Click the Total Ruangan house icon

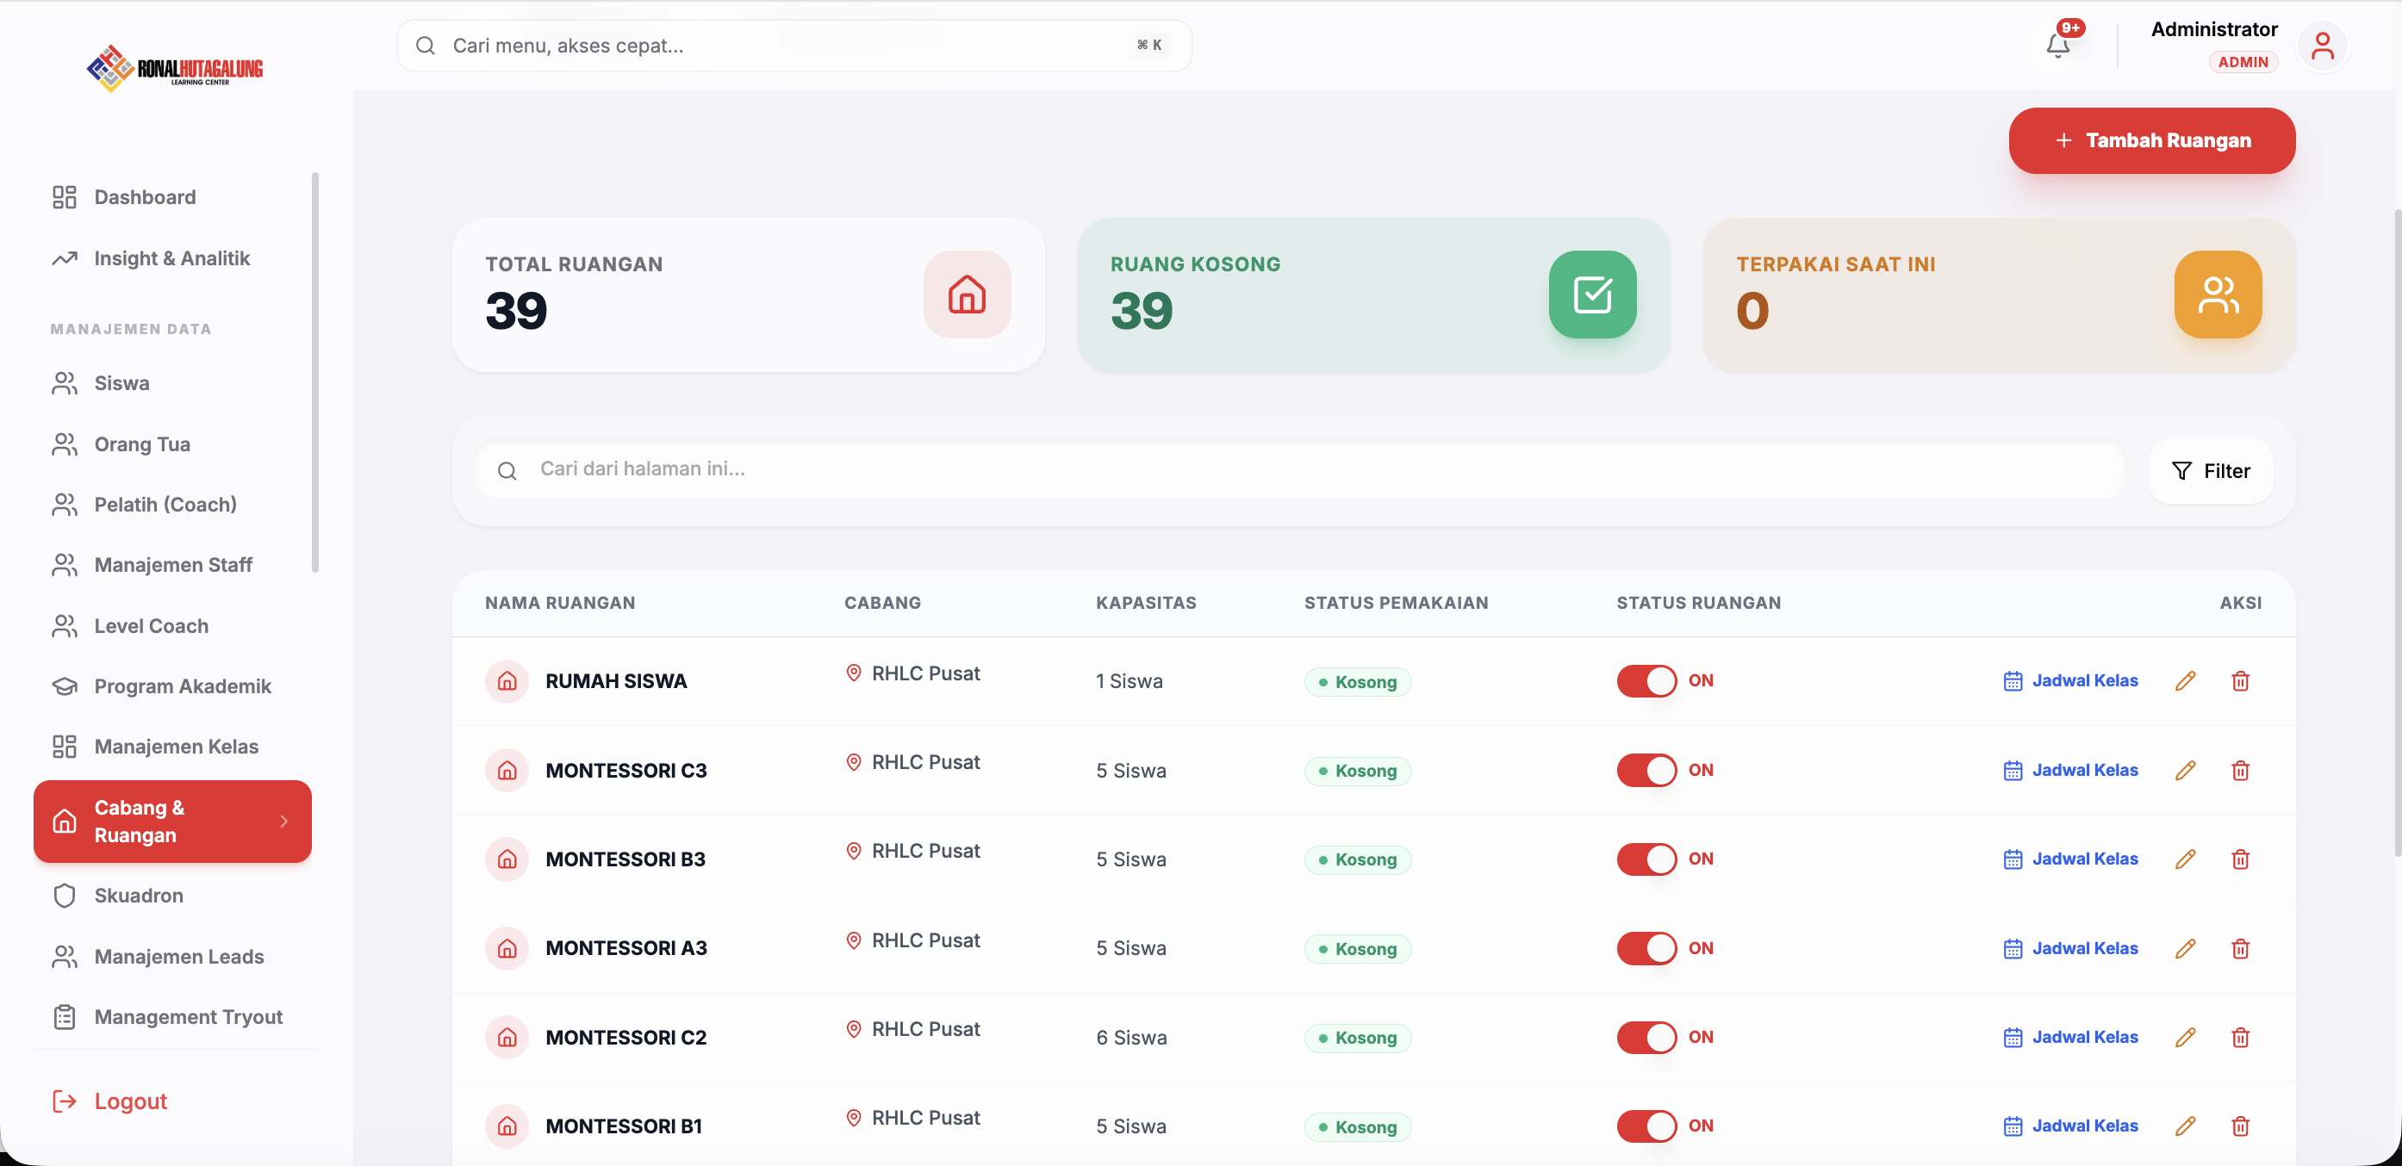(x=967, y=295)
